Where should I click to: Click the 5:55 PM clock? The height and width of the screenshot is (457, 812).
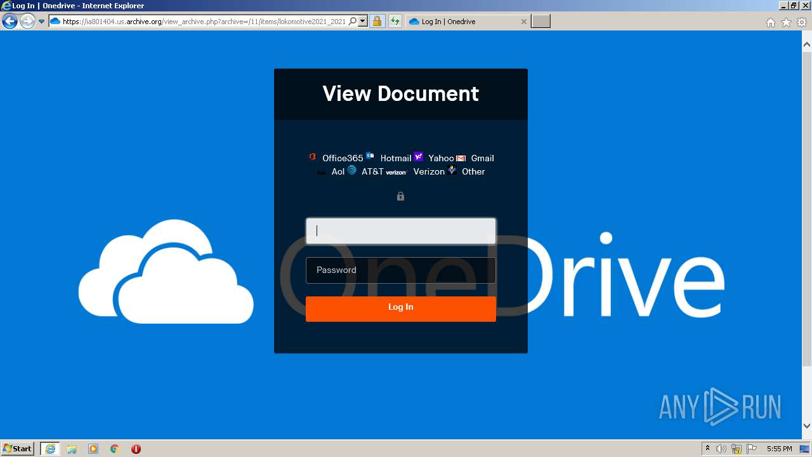(779, 449)
